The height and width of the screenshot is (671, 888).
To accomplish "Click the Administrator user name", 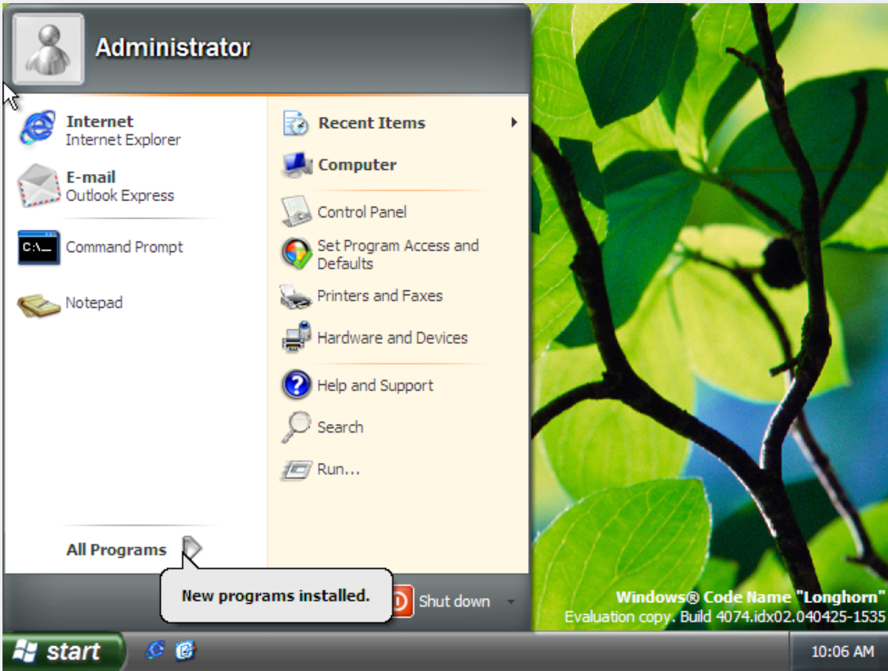I will [173, 48].
